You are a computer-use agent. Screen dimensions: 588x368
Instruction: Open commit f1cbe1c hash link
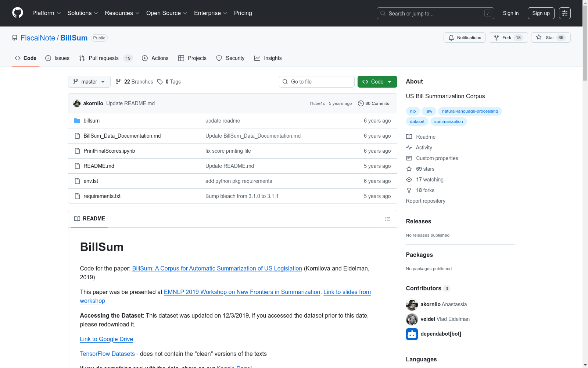[317, 103]
